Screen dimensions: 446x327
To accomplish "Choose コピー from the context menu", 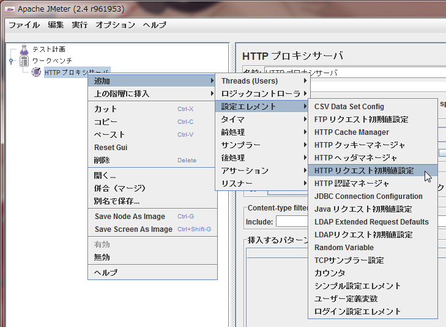I will pos(152,121).
